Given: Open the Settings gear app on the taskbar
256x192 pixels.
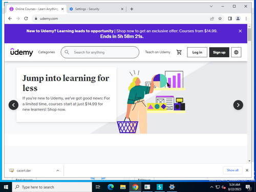Looking at the screenshot, I should pos(172,187).
